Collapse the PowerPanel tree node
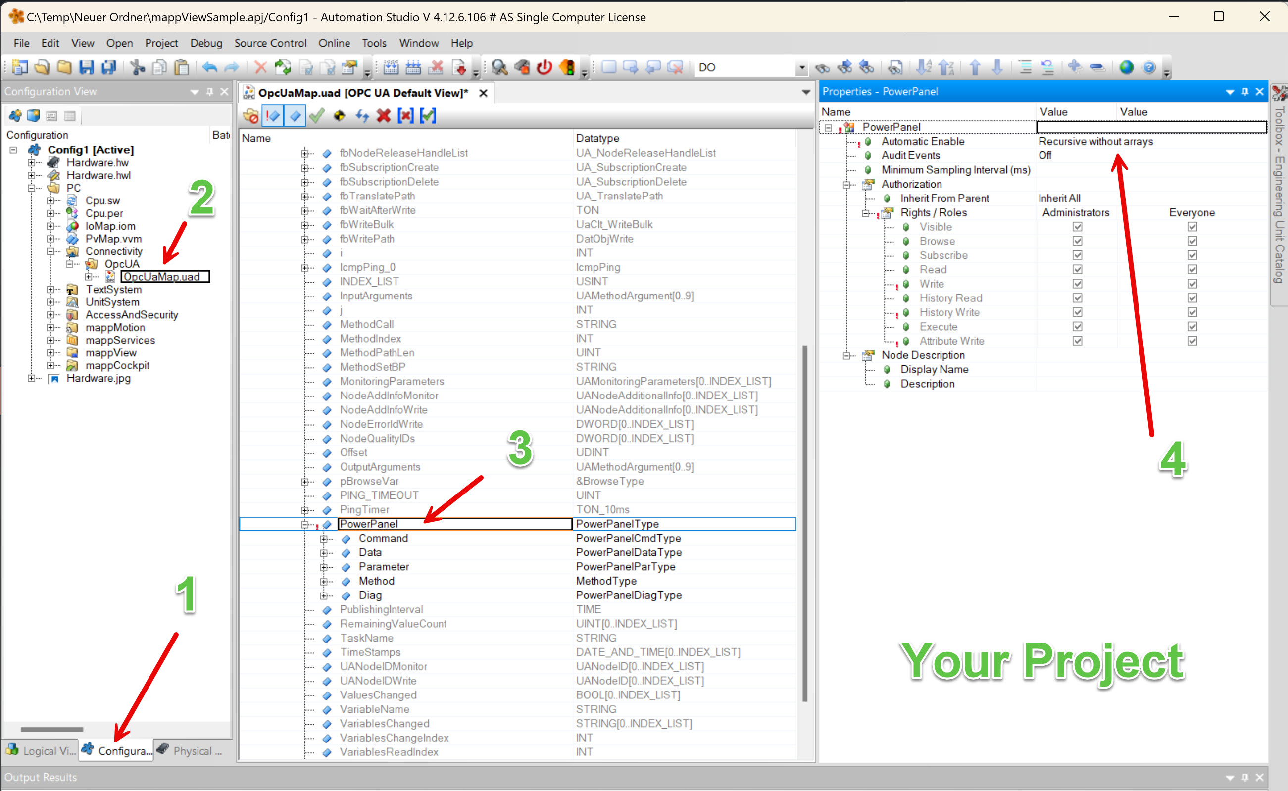The height and width of the screenshot is (791, 1288). point(304,525)
